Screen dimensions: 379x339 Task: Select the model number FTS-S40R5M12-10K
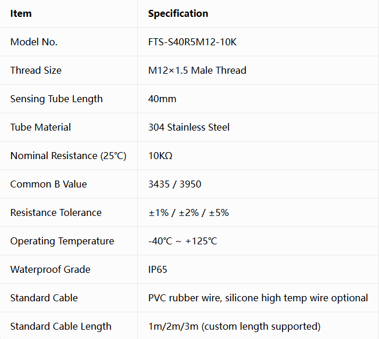click(x=192, y=42)
